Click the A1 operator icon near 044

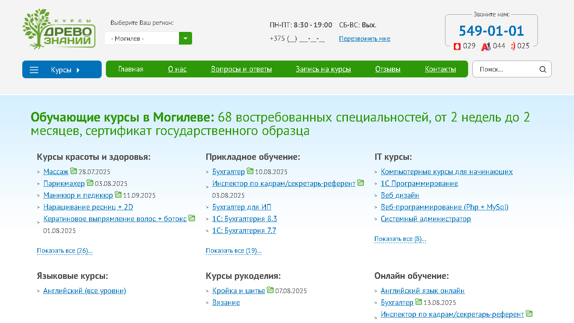pos(486,46)
